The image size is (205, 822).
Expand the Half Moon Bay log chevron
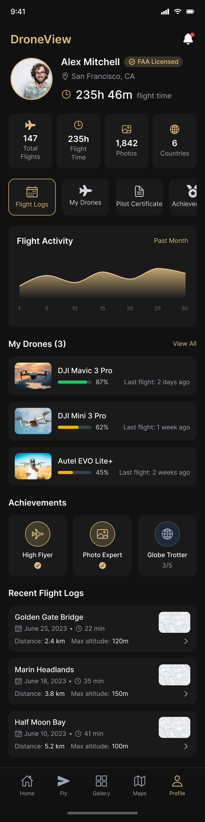[x=186, y=746]
